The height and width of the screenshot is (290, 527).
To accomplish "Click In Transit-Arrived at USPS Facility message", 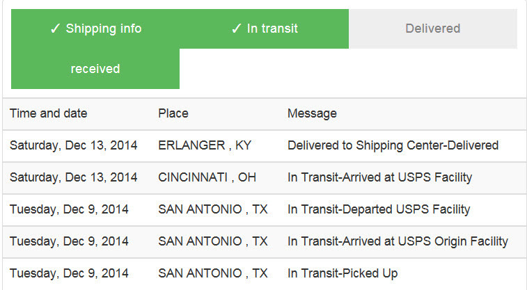I will coord(380,177).
